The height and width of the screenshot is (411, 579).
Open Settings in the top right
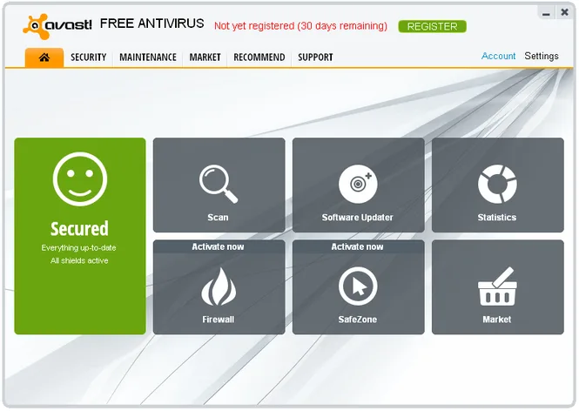pos(542,56)
